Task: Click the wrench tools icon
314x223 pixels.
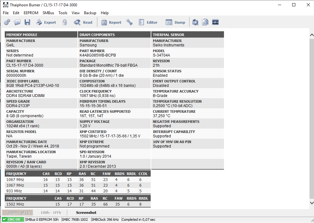Action: (x=130, y=22)
